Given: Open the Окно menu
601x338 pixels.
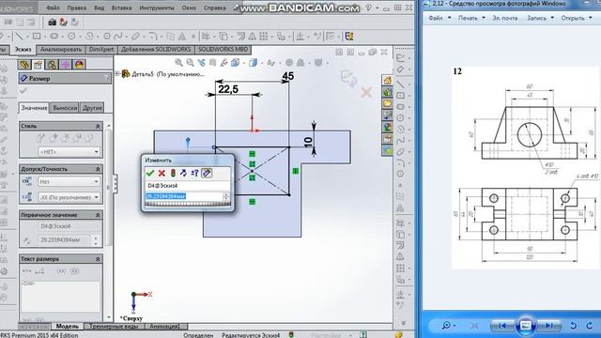Looking at the screenshot, I should coord(189,8).
